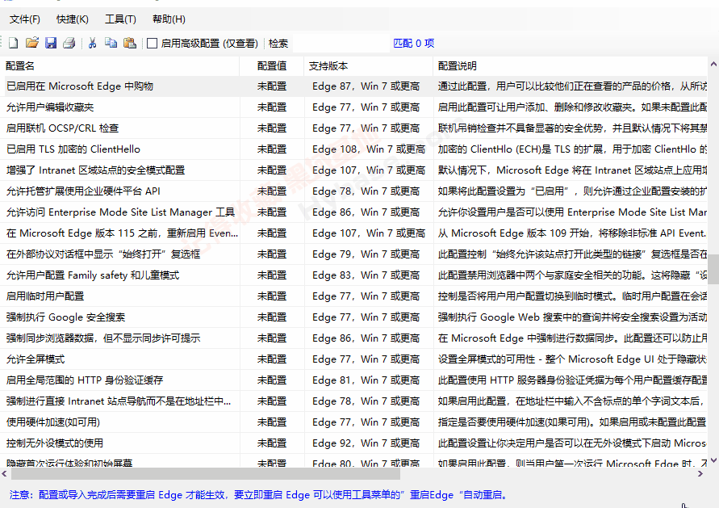The image size is (719, 508).
Task: Click the horizontal scrollbar thumb
Action: point(206,473)
